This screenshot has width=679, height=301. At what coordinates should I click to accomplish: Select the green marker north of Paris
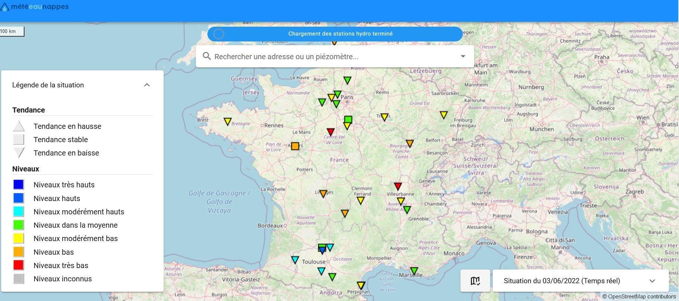pos(347,80)
